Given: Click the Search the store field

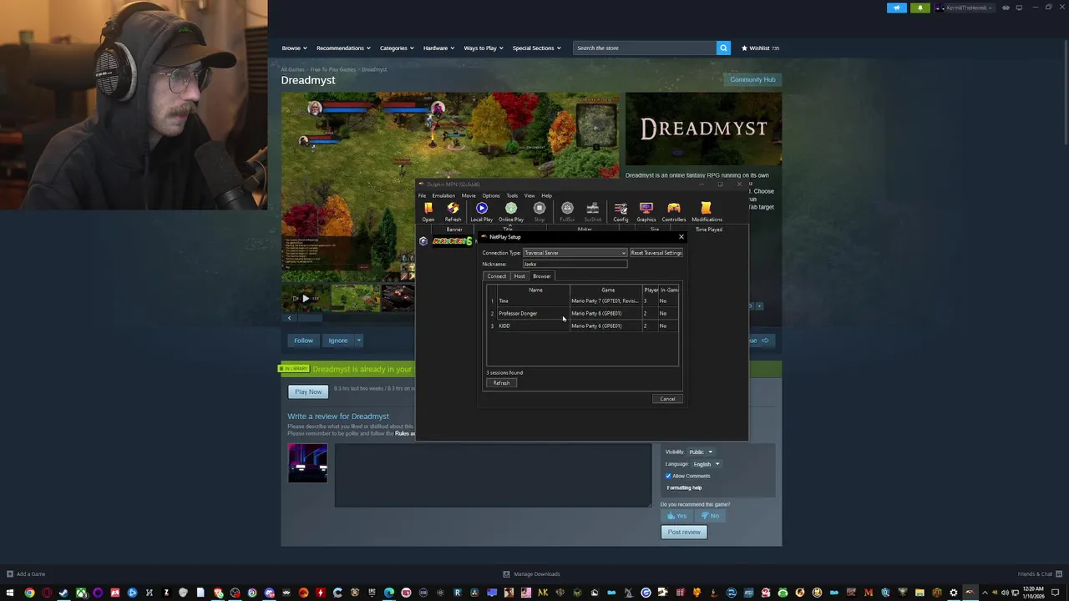Looking at the screenshot, I should [x=645, y=48].
